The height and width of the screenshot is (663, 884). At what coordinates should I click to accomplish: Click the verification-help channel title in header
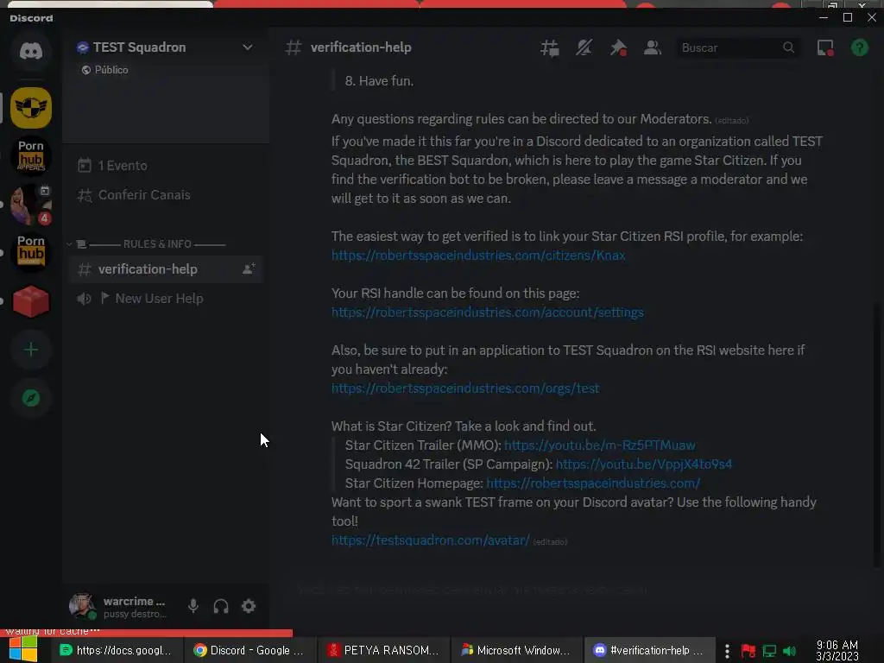click(x=361, y=47)
